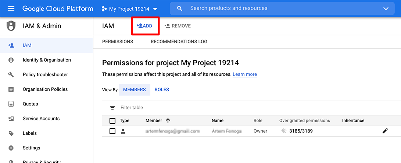Edit the Owner member with the pencil icon

pos(385,131)
